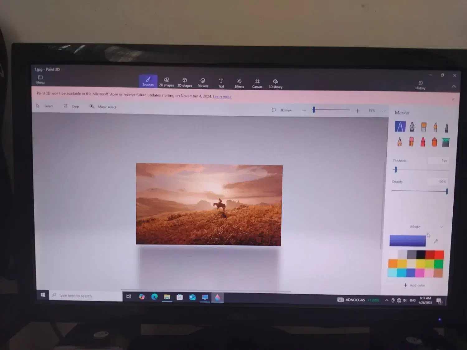467x350 pixels.
Task: Switch to the 3D library tab
Action: click(x=276, y=84)
